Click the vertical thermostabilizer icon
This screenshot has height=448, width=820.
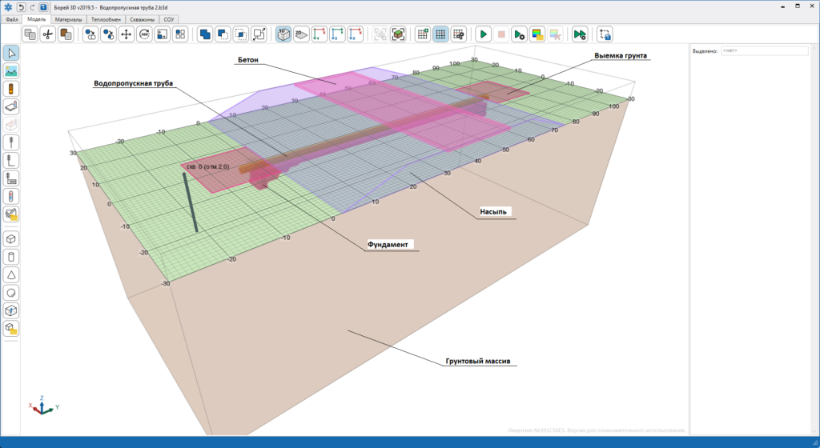pyautogui.click(x=11, y=142)
